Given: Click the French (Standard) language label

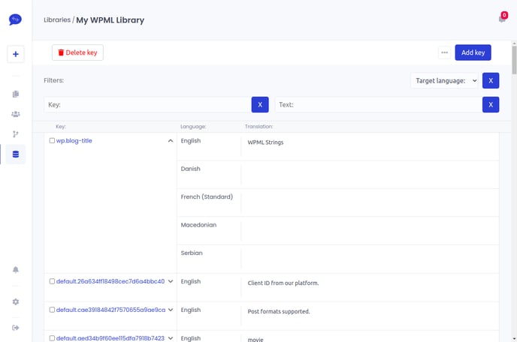Looking at the screenshot, I should 207,196.
